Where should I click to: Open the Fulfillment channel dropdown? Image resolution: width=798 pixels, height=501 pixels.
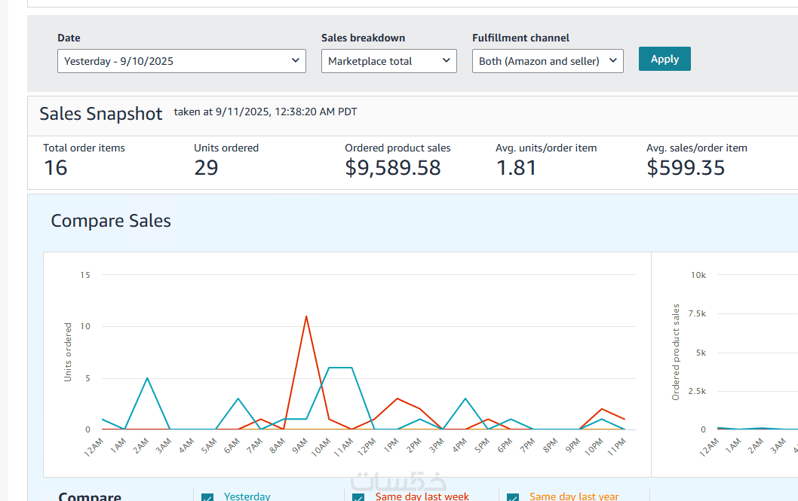tap(548, 61)
